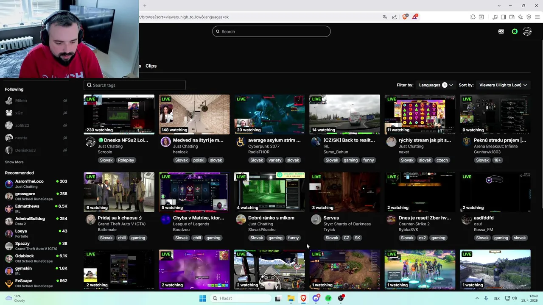Screen dimensions: 543x305
Task: Open Odablock recommended channel
Action: tap(36, 258)
